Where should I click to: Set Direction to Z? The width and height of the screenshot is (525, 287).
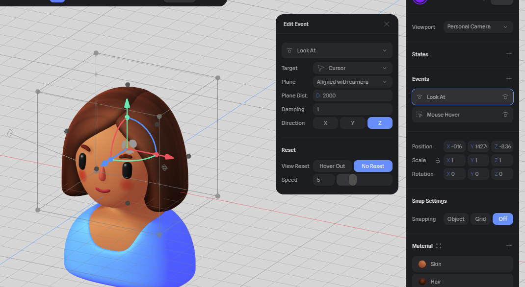pos(380,123)
